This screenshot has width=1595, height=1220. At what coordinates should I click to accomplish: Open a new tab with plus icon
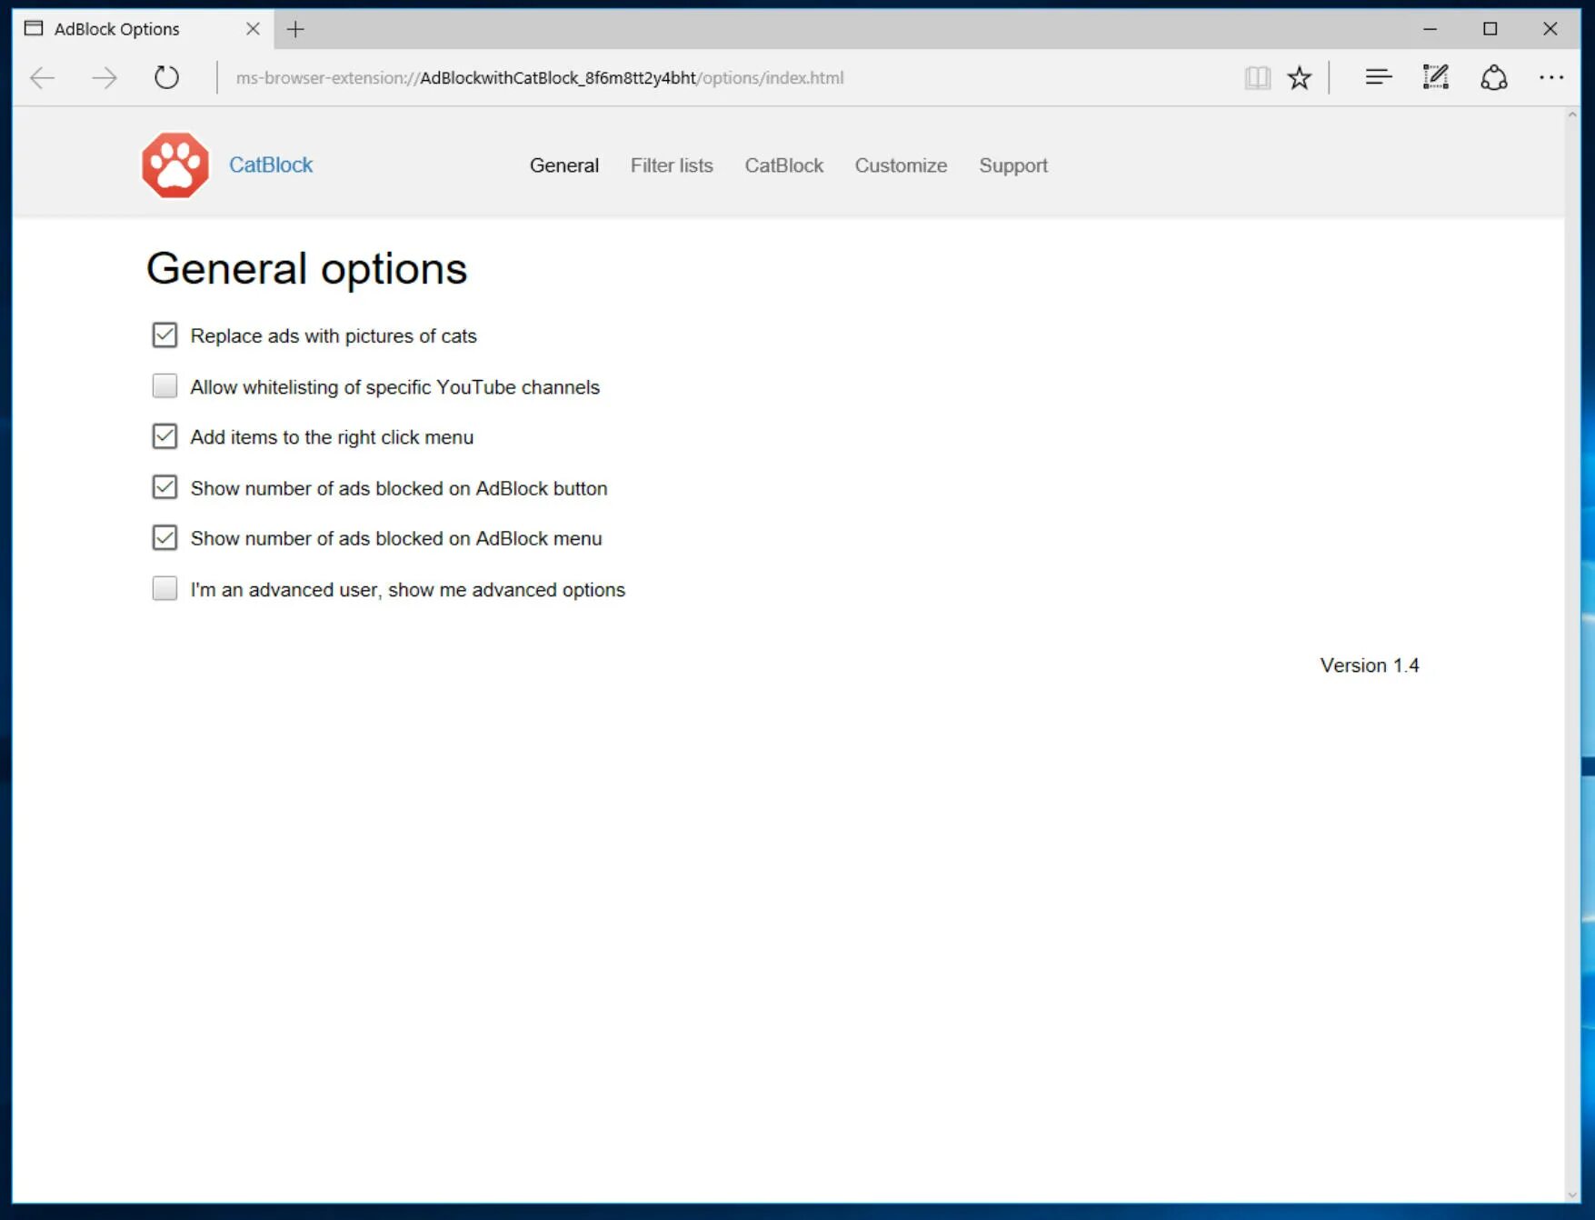coord(295,29)
